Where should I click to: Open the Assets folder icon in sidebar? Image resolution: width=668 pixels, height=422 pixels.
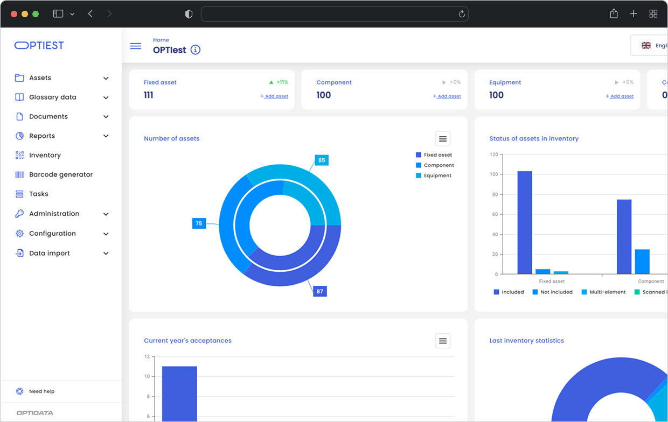(19, 78)
